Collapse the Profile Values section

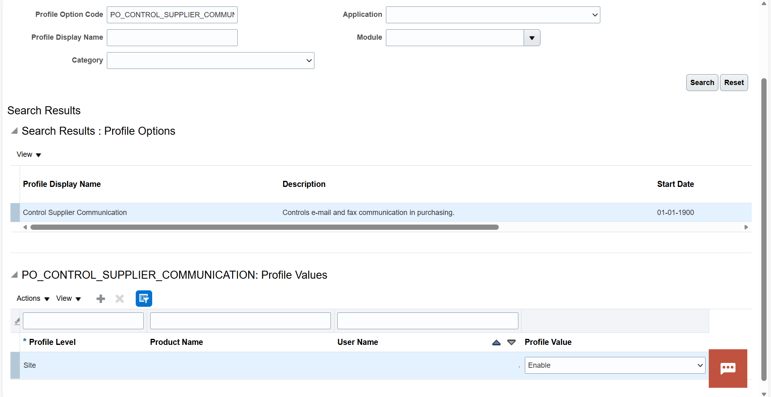click(x=14, y=275)
